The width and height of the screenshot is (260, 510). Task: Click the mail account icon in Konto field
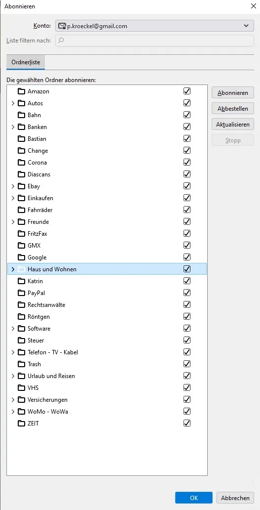point(62,26)
